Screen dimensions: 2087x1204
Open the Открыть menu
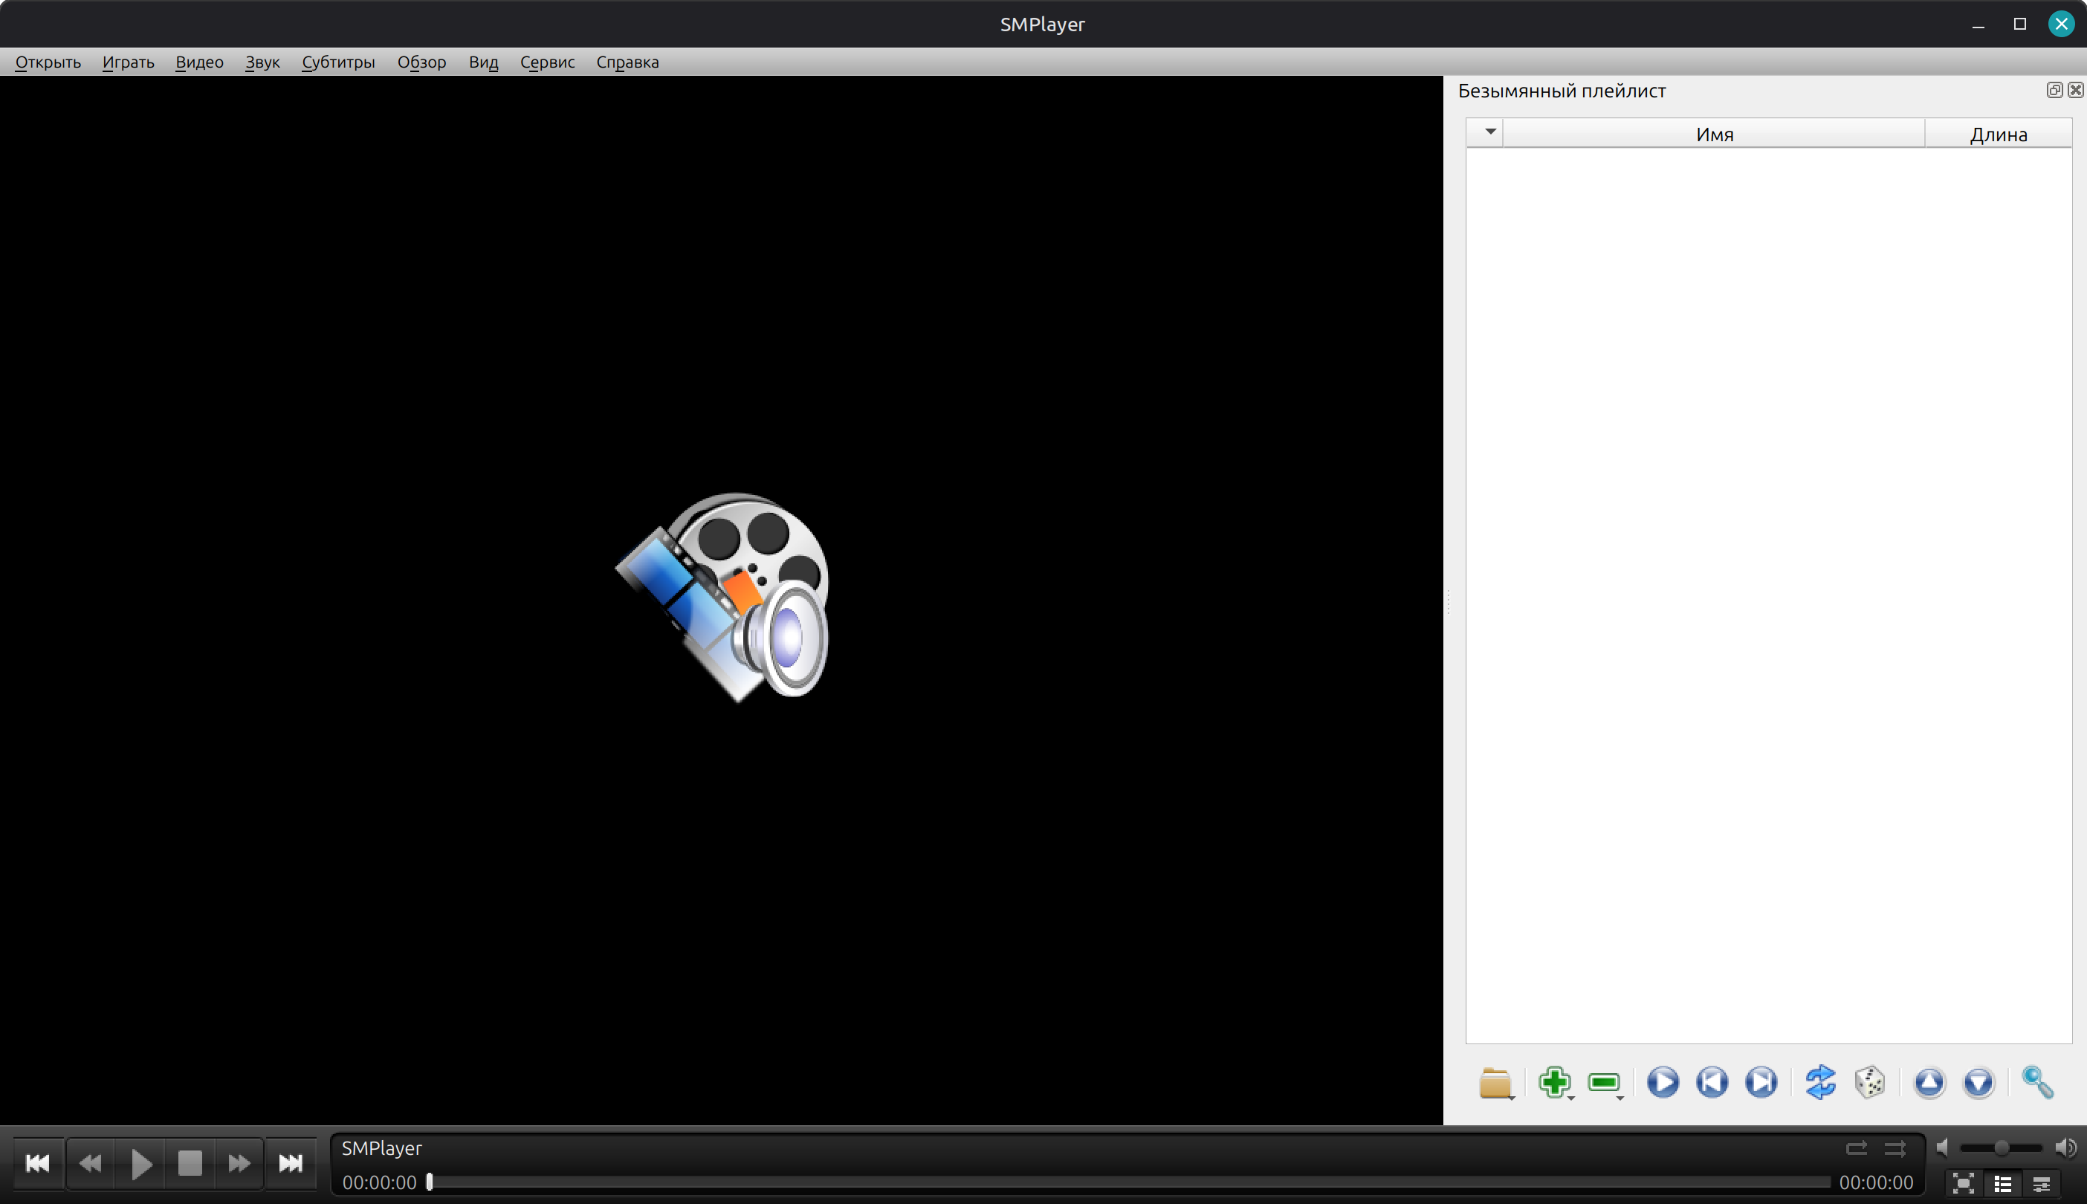click(x=48, y=62)
